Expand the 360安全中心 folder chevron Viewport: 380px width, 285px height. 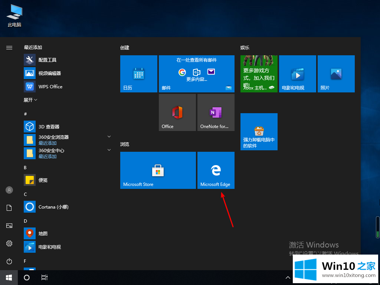tap(109, 150)
